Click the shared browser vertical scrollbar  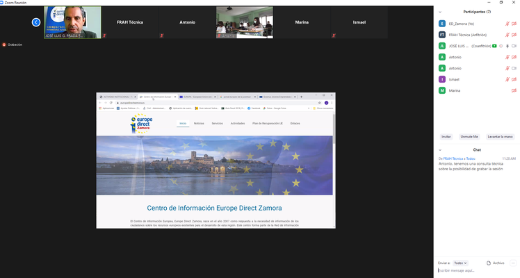[334, 129]
